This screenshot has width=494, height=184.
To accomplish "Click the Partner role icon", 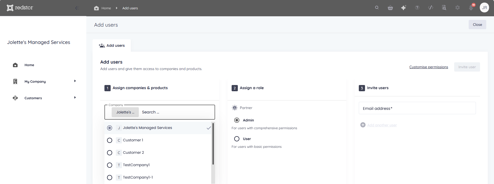I will 235,108.
